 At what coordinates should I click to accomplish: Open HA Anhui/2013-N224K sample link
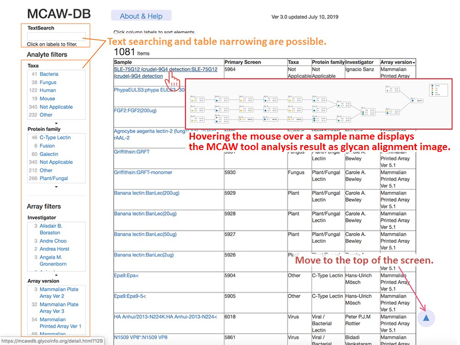[x=166, y=317]
